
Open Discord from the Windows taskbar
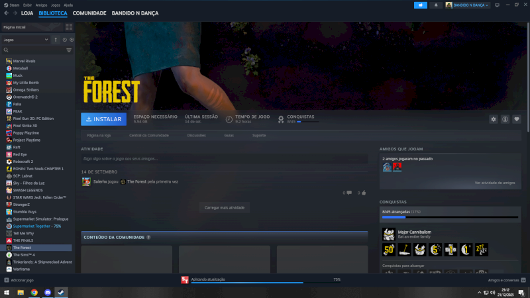pos(47,292)
